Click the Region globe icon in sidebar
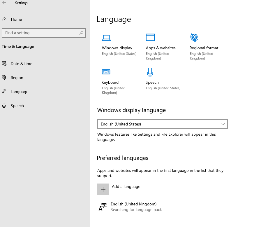254x227 pixels. tap(4, 78)
